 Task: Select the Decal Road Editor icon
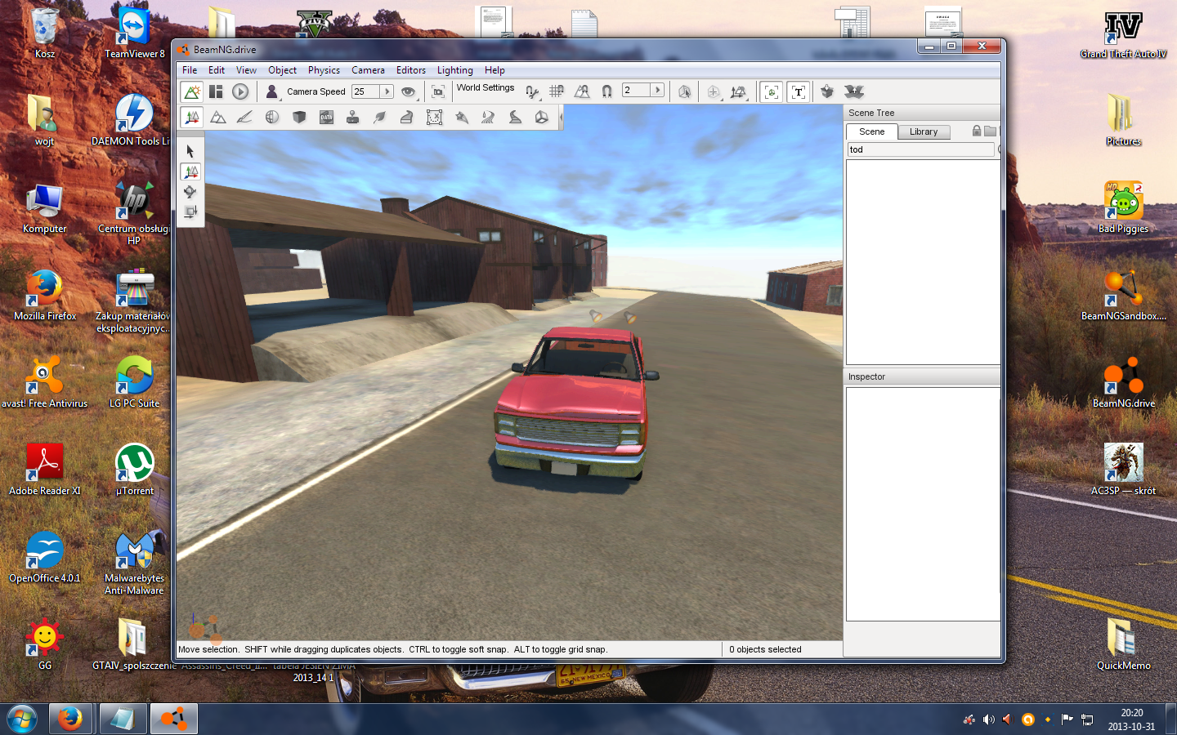click(515, 118)
